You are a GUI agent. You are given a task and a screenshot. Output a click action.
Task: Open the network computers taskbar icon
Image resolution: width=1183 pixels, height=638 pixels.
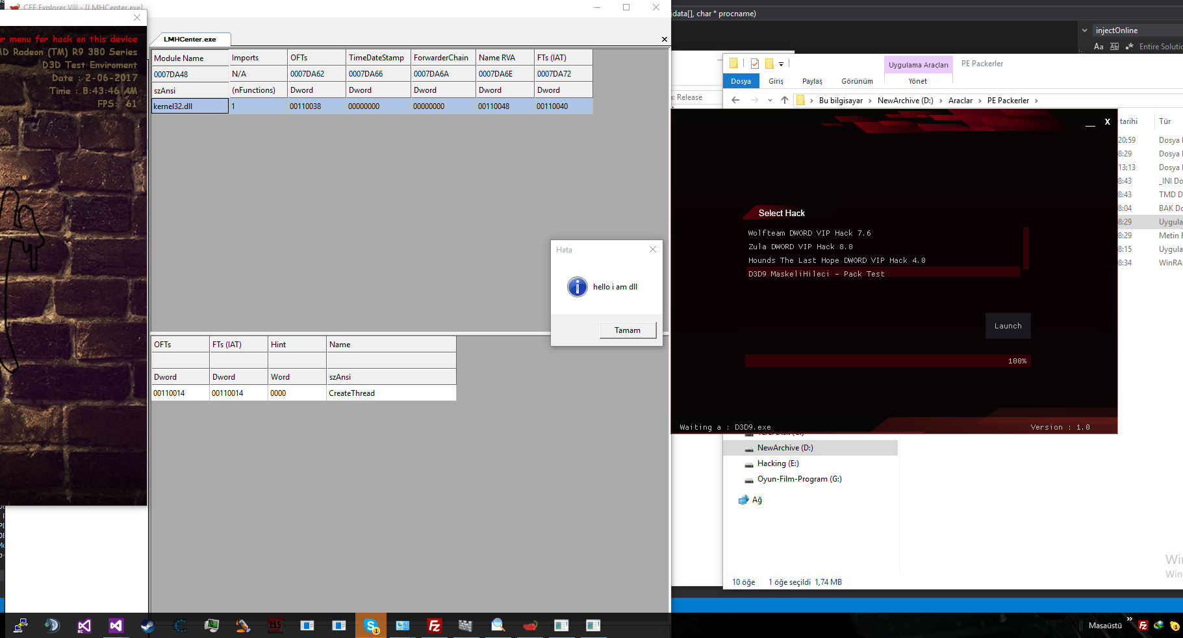(21, 626)
